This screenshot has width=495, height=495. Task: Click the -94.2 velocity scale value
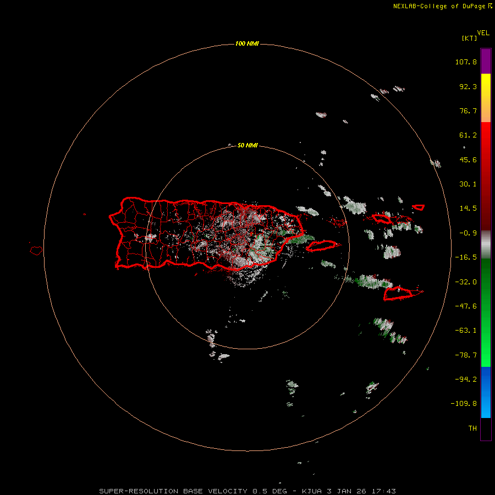466,380
